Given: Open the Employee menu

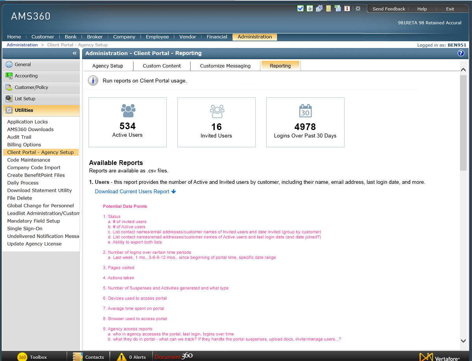Looking at the screenshot, I should tap(157, 37).
